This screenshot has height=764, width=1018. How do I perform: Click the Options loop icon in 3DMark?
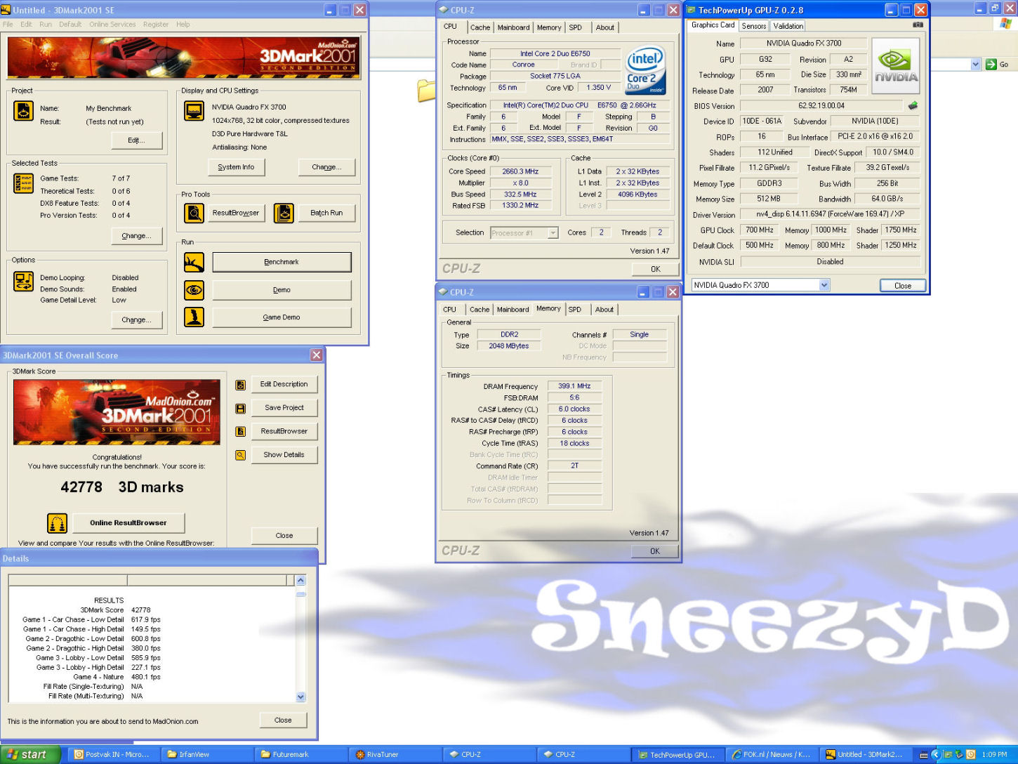point(23,282)
